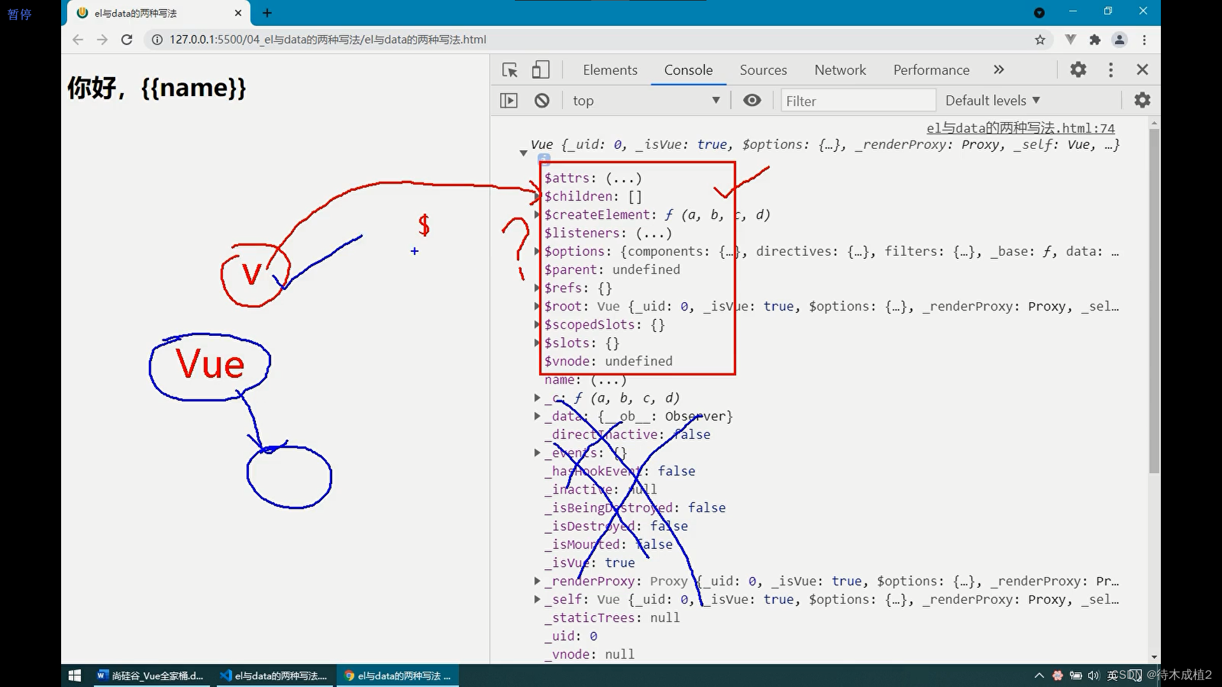Toggle the live expression eye icon
The height and width of the screenshot is (687, 1222).
pos(752,101)
